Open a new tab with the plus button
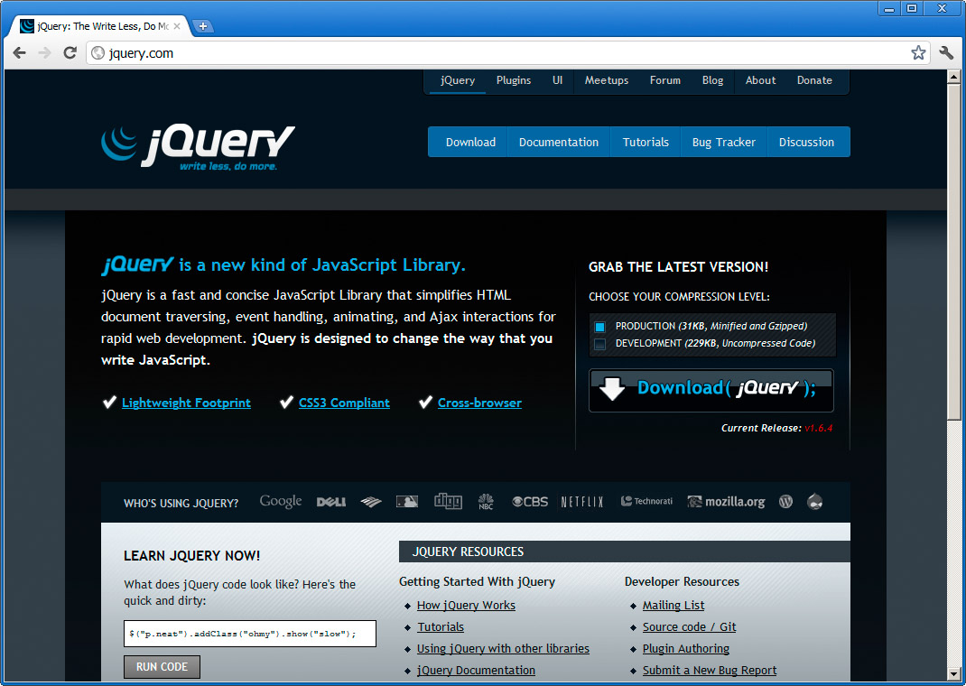The image size is (966, 686). [x=203, y=26]
